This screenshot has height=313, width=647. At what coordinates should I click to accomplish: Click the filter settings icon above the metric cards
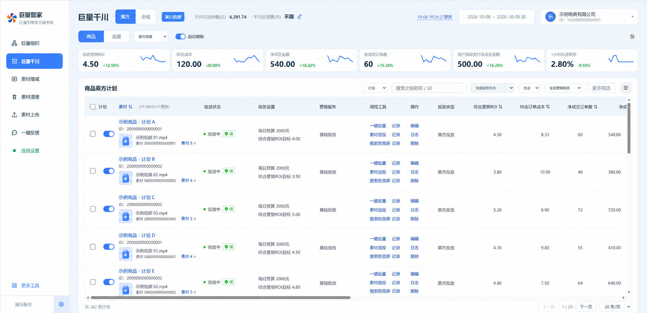tap(632, 37)
